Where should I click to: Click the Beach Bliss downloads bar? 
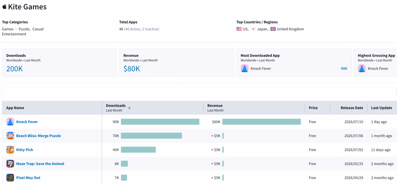coord(151,135)
